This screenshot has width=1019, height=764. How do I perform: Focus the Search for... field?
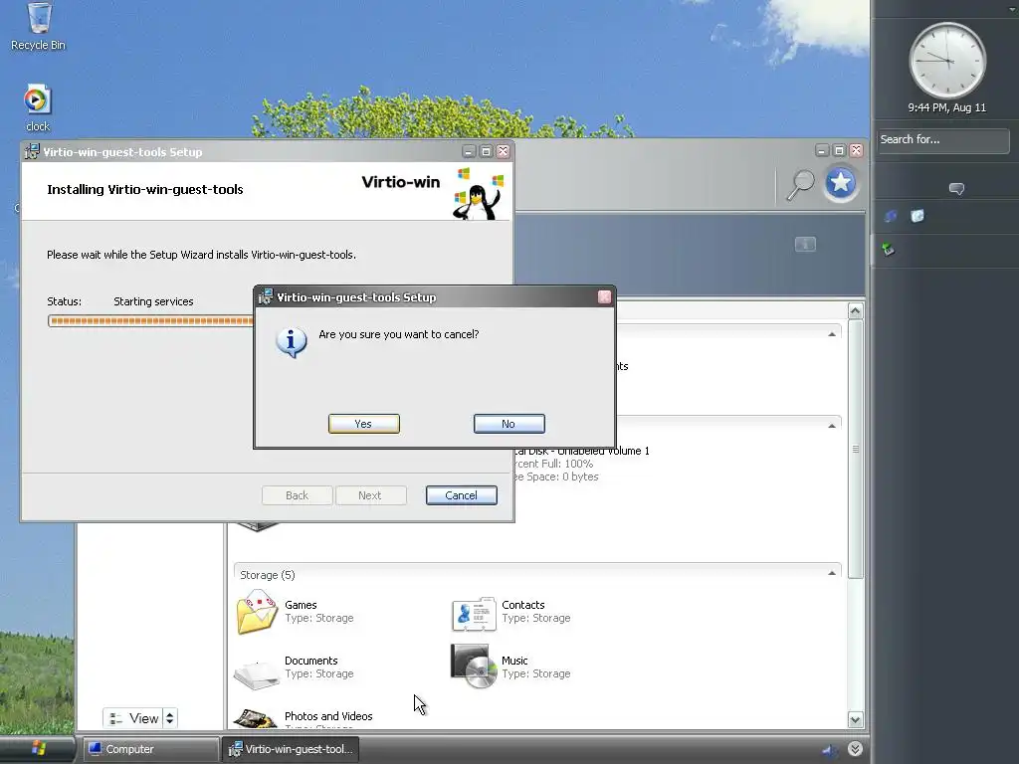click(943, 140)
